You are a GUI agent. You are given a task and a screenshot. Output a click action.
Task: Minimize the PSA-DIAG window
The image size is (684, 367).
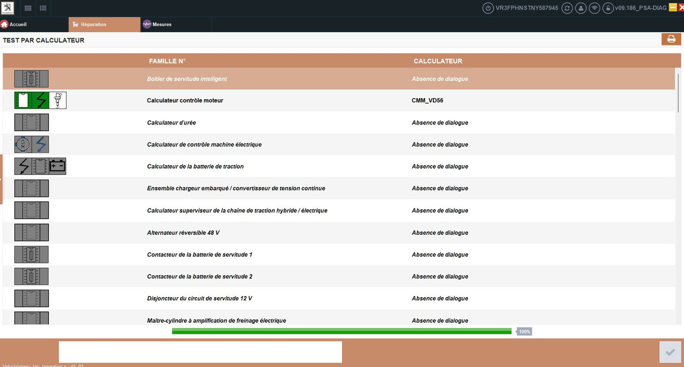pos(673,7)
